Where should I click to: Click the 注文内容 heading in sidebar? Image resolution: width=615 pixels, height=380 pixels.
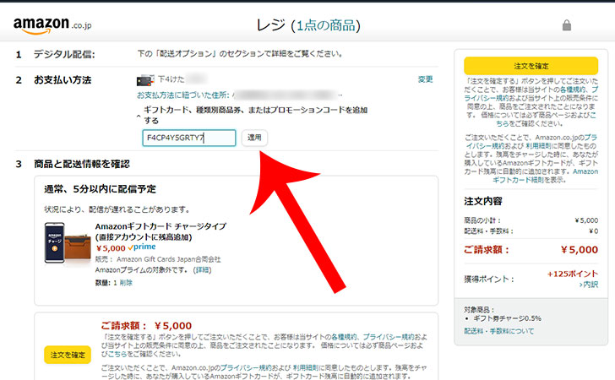pyautogui.click(x=483, y=201)
